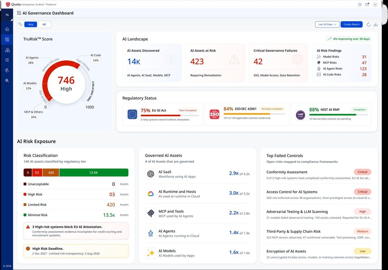Click the Create Report button
The image size is (388, 270).
pyautogui.click(x=351, y=24)
